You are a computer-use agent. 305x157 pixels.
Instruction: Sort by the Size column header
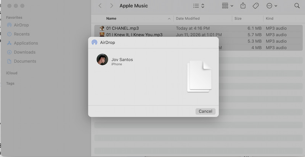tap(238, 18)
